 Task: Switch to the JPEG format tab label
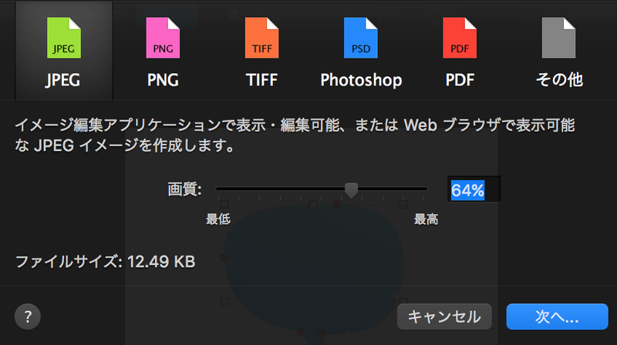click(63, 80)
